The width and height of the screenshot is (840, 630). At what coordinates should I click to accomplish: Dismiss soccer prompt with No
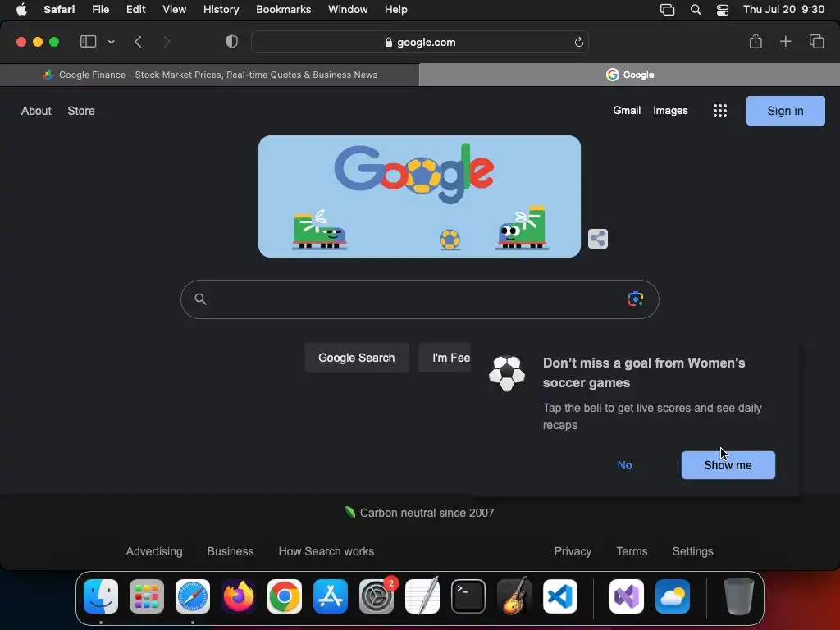tap(624, 465)
